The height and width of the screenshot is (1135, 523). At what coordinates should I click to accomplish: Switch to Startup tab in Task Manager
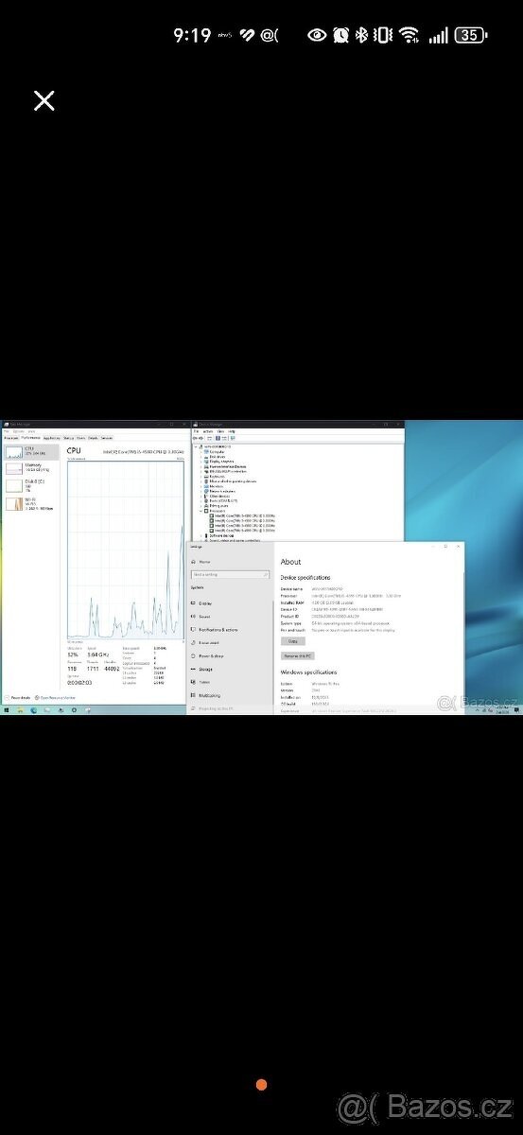68,438
